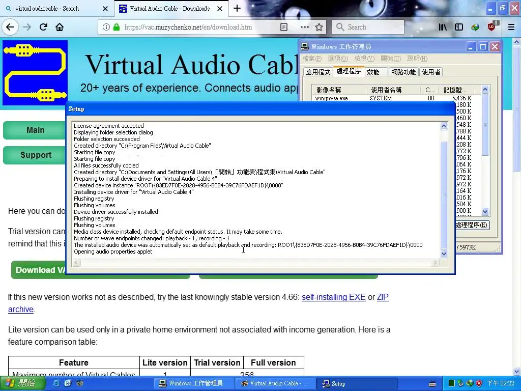Click the globe extension icon in toolbar
This screenshot has width=521, height=391.
(x=475, y=27)
